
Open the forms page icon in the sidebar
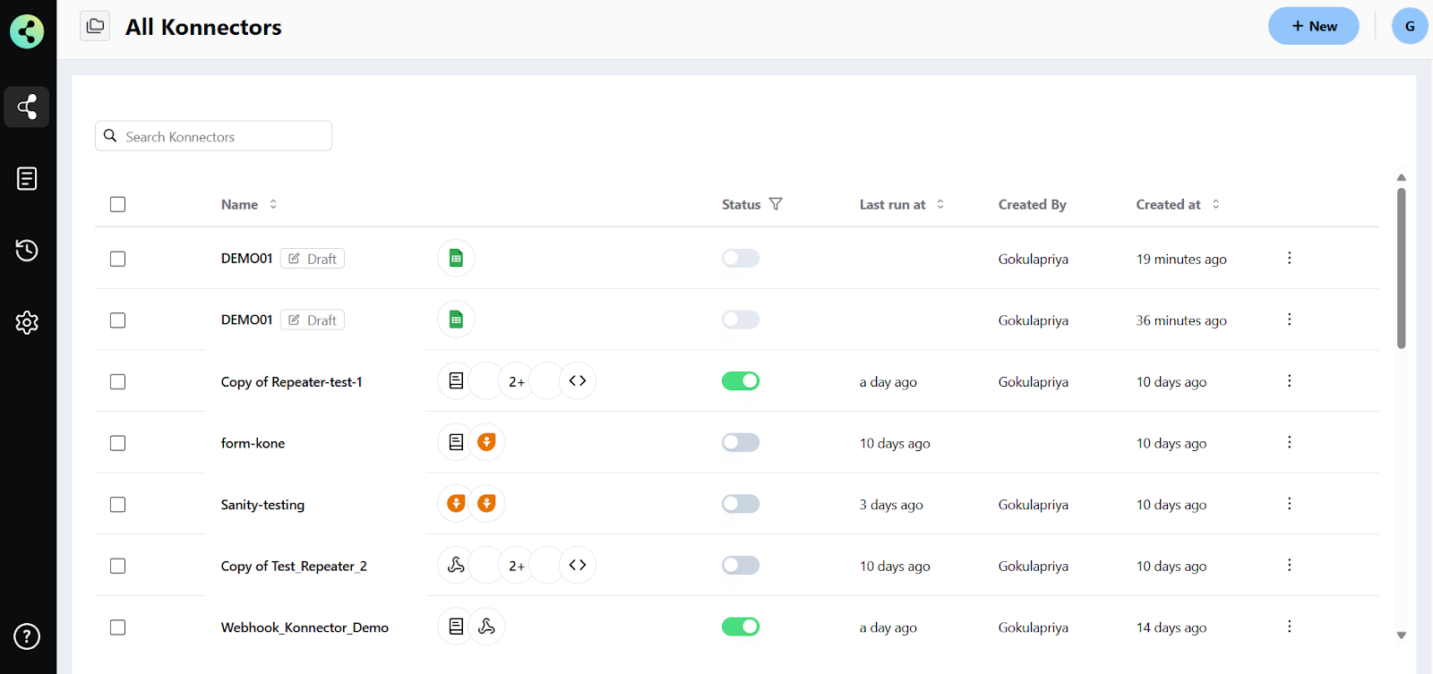pyautogui.click(x=27, y=178)
